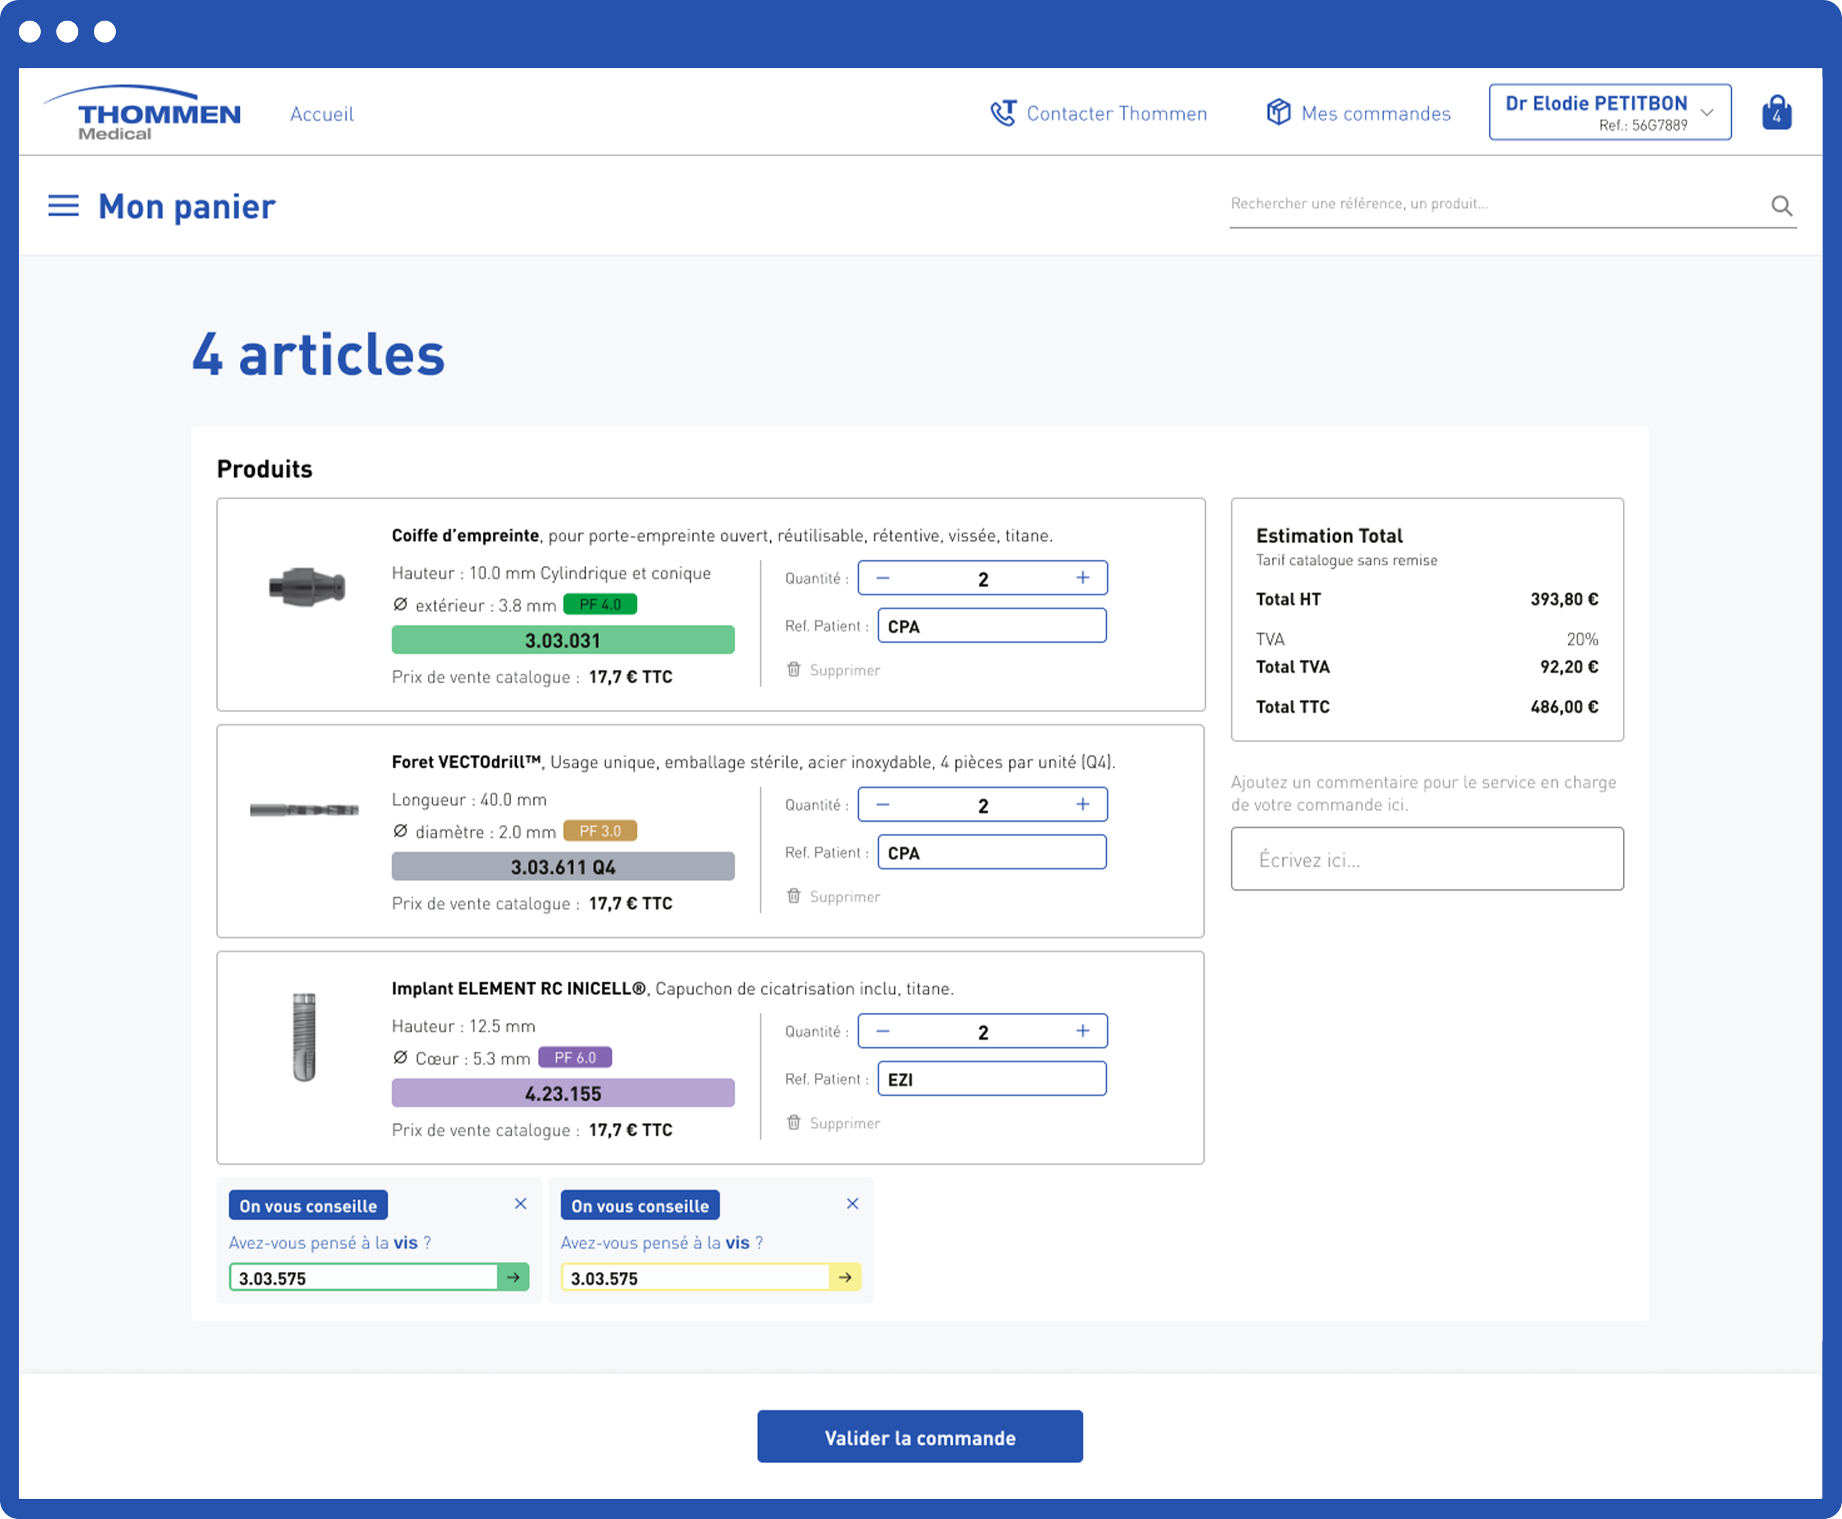Click Foret VECTOdrill drill thumbnail

click(305, 811)
